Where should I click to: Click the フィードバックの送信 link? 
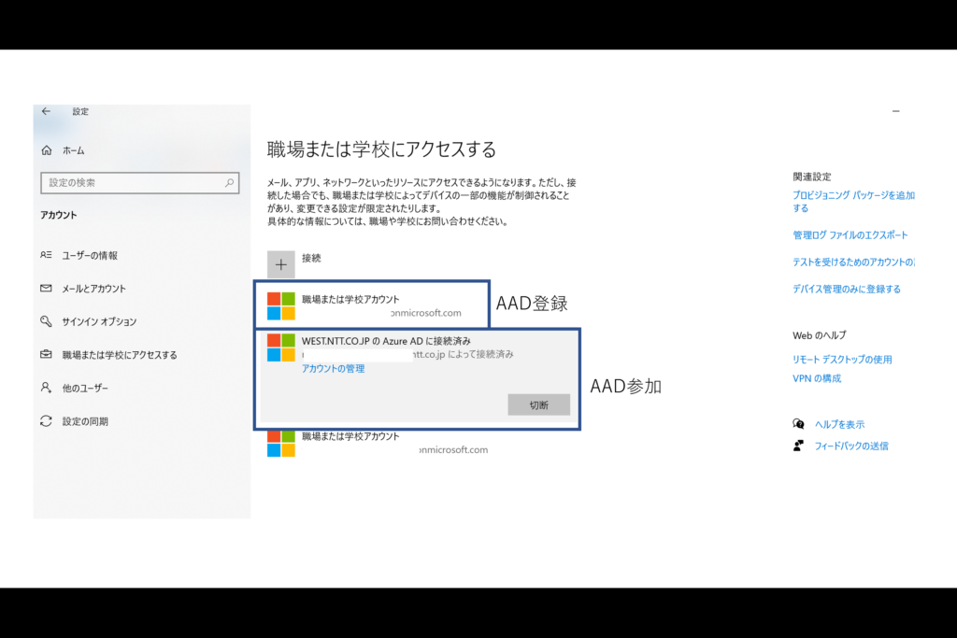tap(851, 446)
